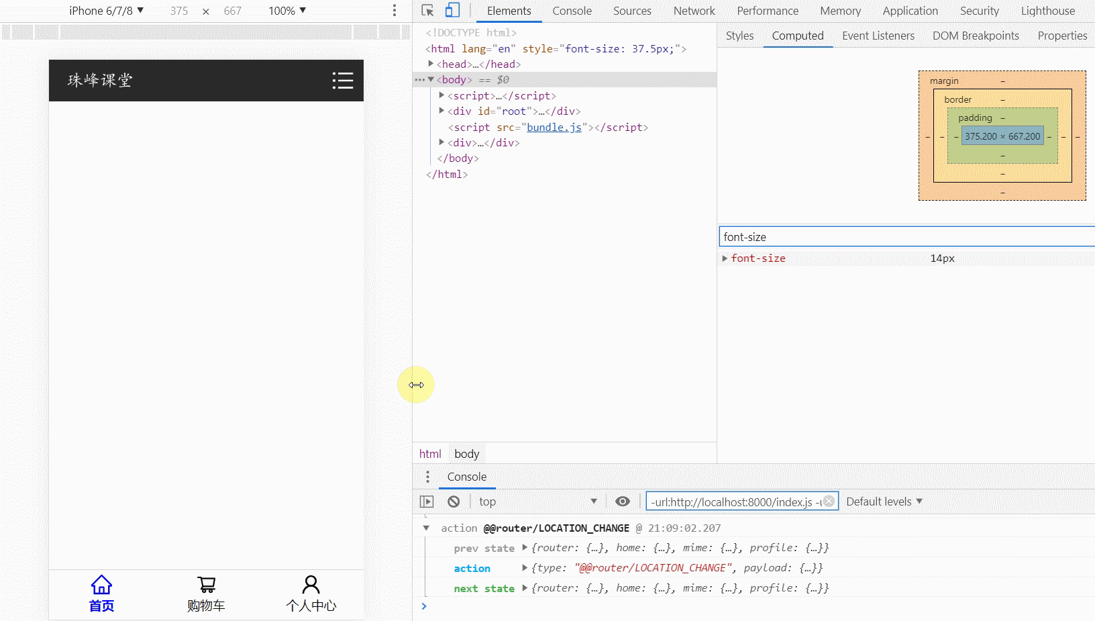Click the font-size filter input field
The width and height of the screenshot is (1095, 621).
coord(906,237)
